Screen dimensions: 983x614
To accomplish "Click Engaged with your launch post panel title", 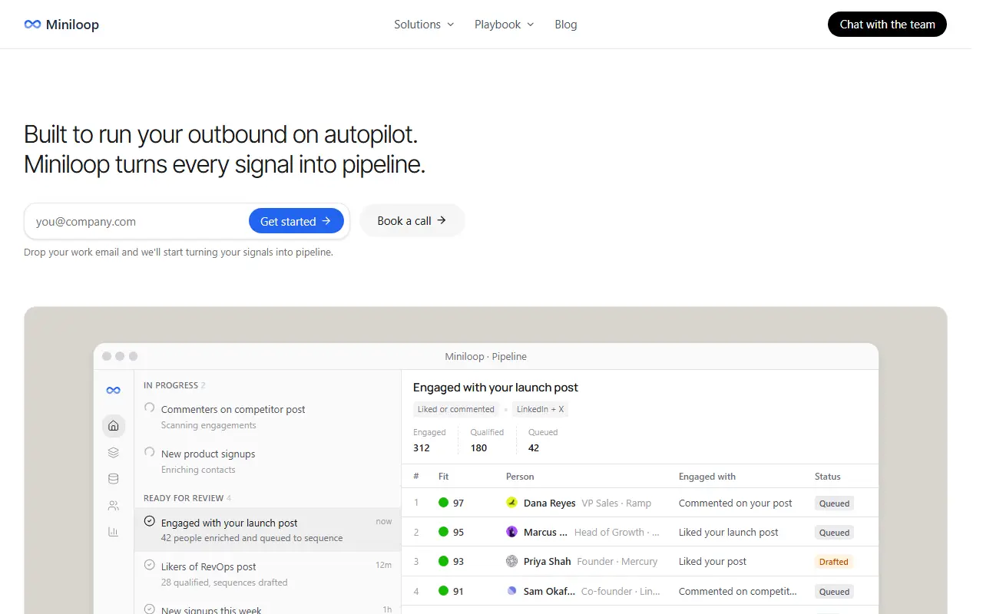I will (x=495, y=388).
